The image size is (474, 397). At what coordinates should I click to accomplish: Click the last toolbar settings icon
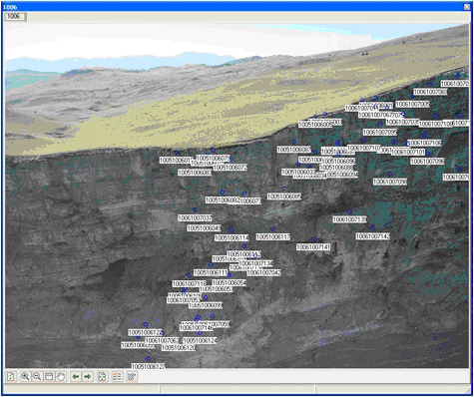click(x=132, y=377)
